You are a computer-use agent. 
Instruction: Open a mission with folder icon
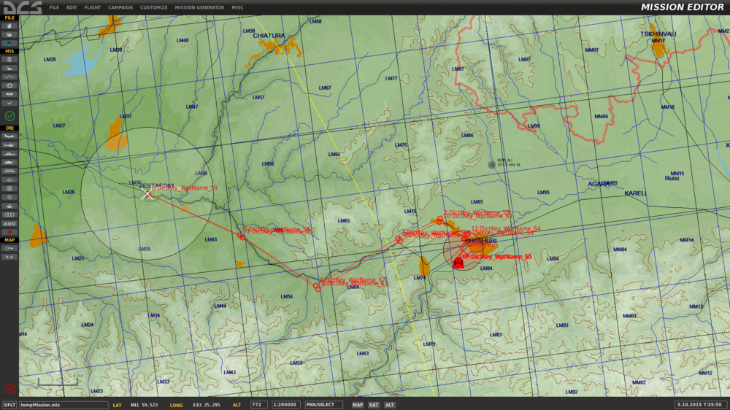(x=9, y=34)
